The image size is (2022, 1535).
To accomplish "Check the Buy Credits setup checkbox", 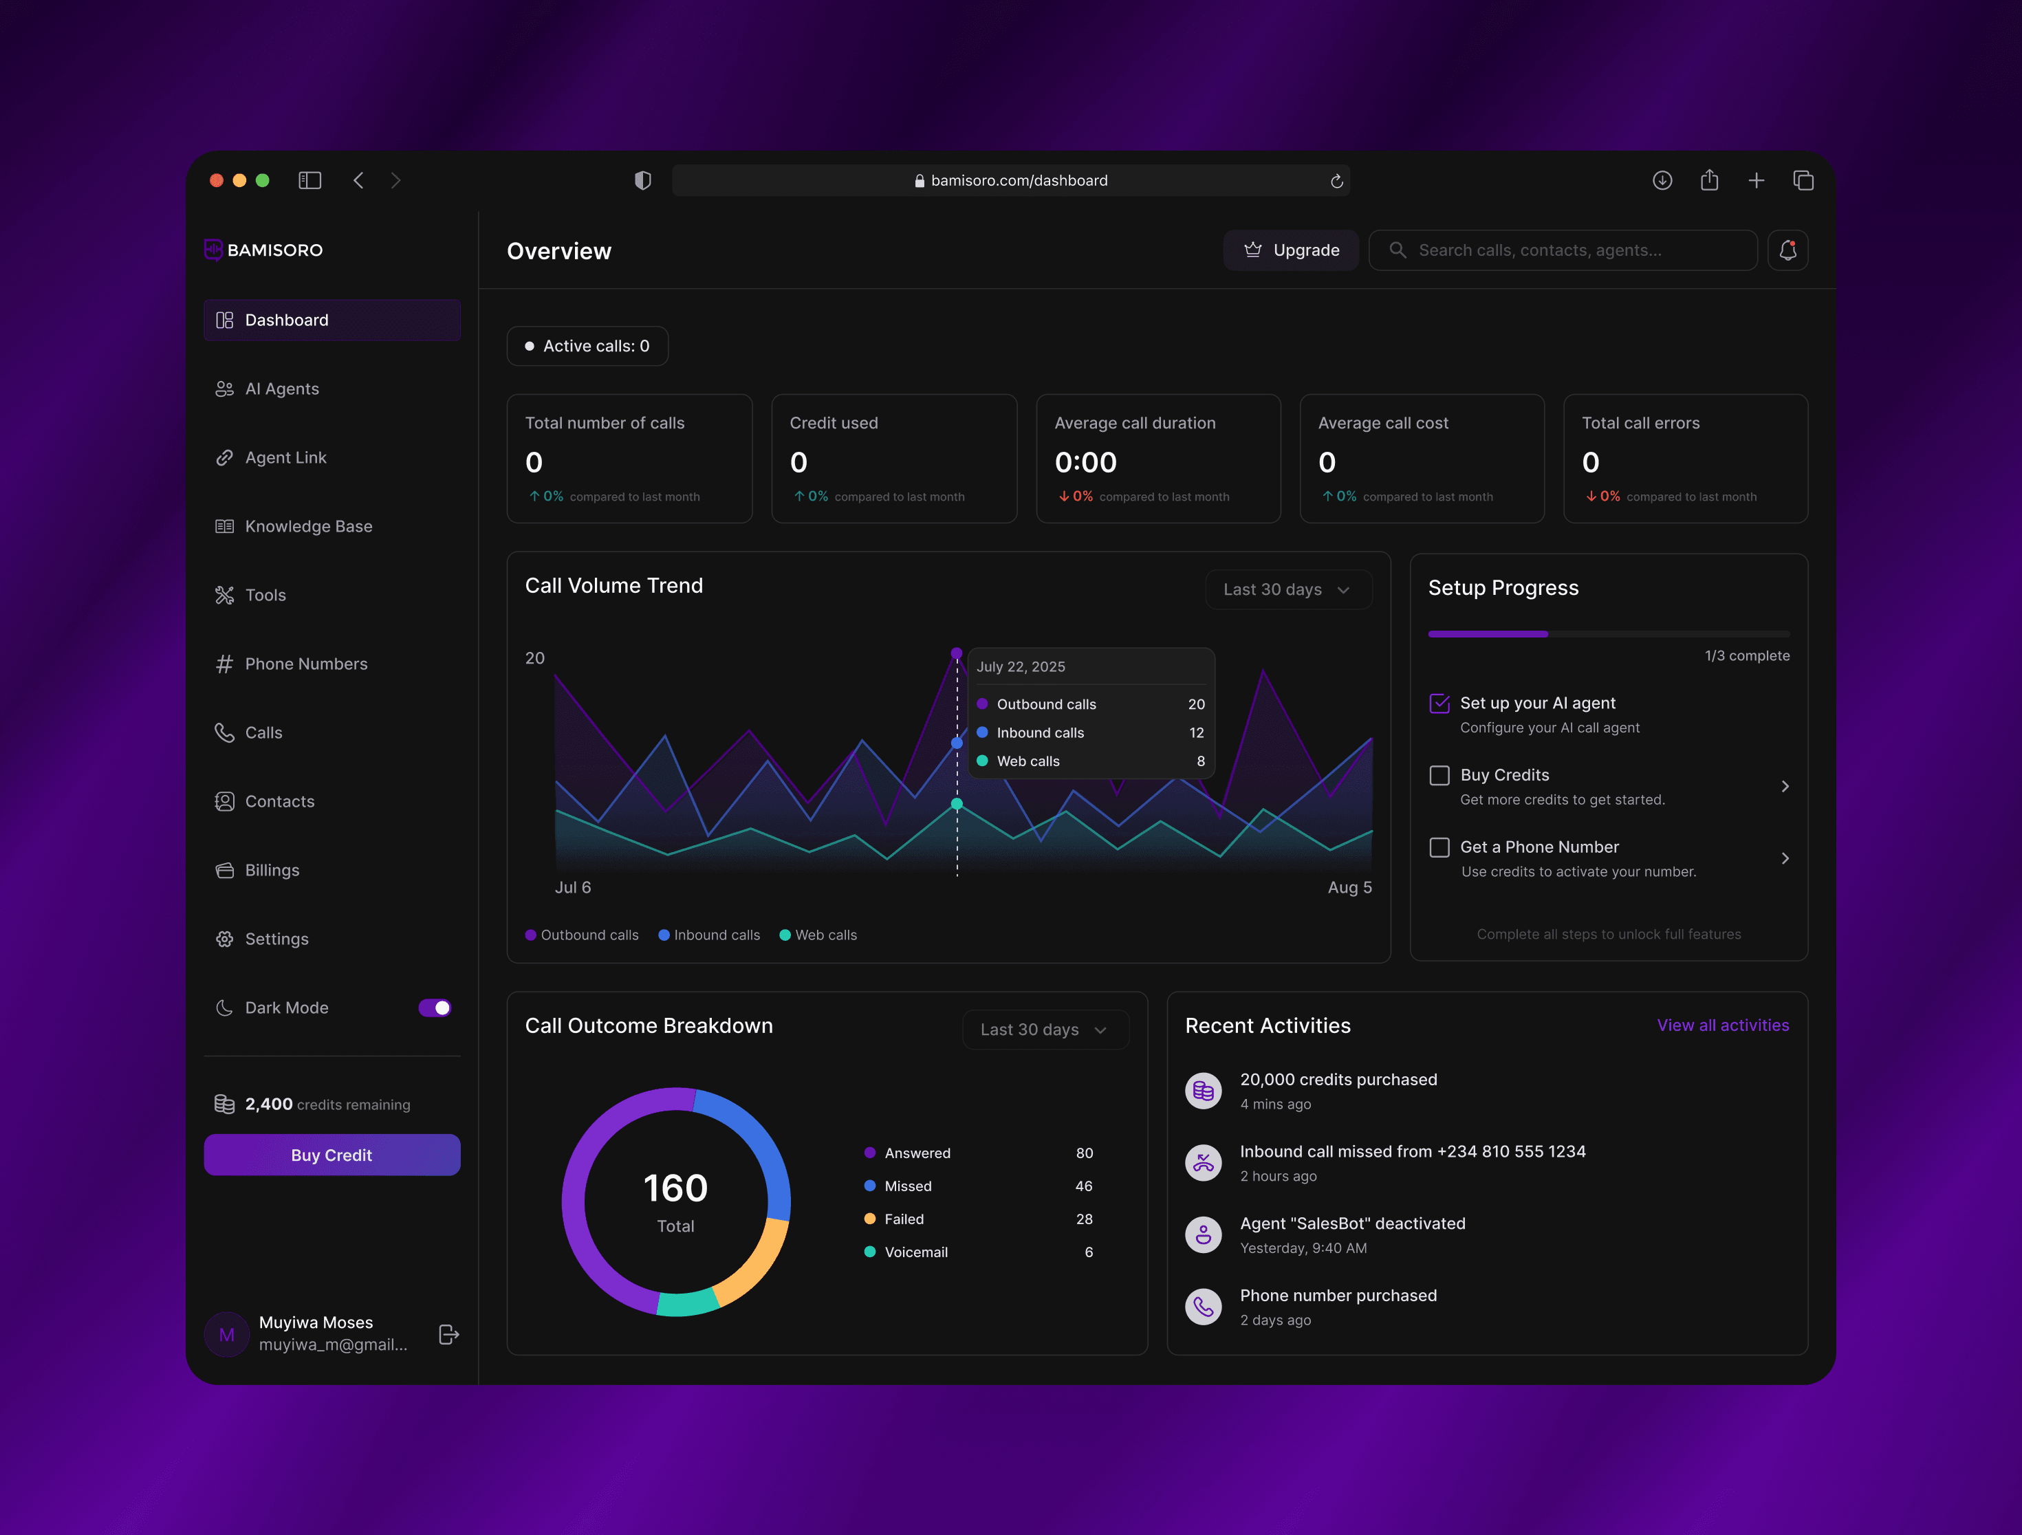I will coord(1439,775).
